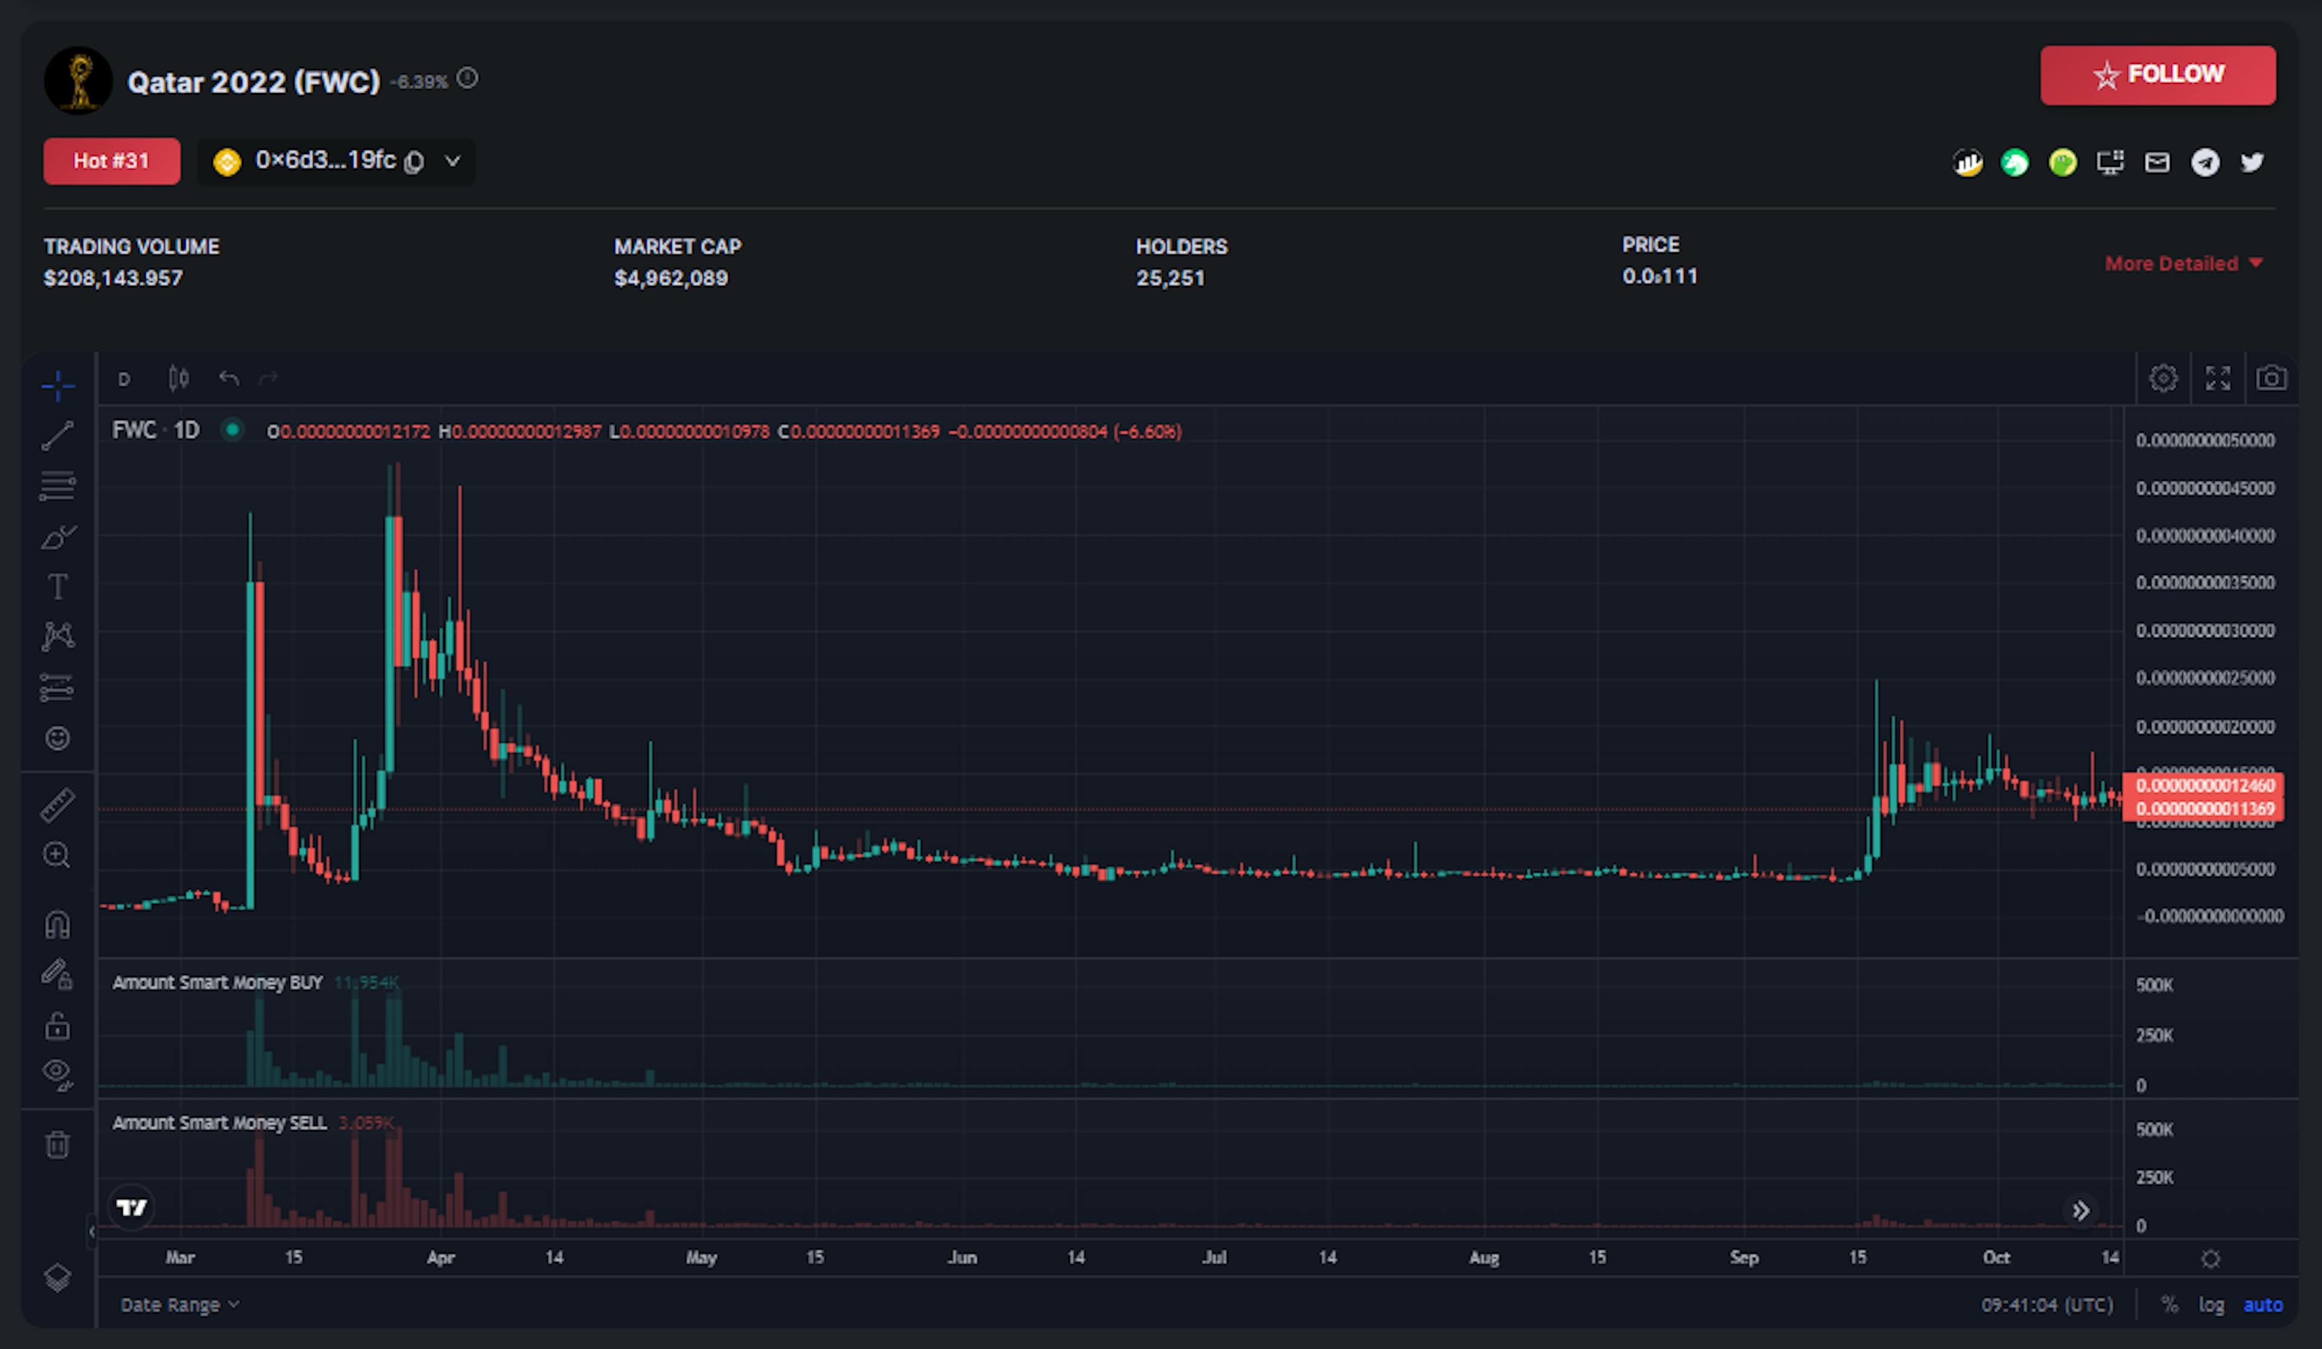This screenshot has height=1349, width=2322.
Task: Open the D timeframe interval menu
Action: [125, 380]
